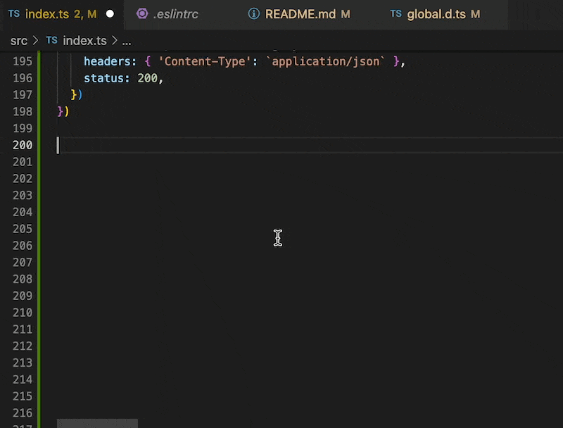The height and width of the screenshot is (428, 563).
Task: Click the M git status on README.md tab
Action: (x=346, y=14)
